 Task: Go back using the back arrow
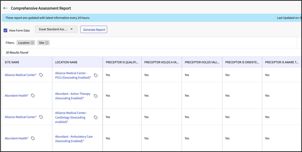[x=5, y=8]
